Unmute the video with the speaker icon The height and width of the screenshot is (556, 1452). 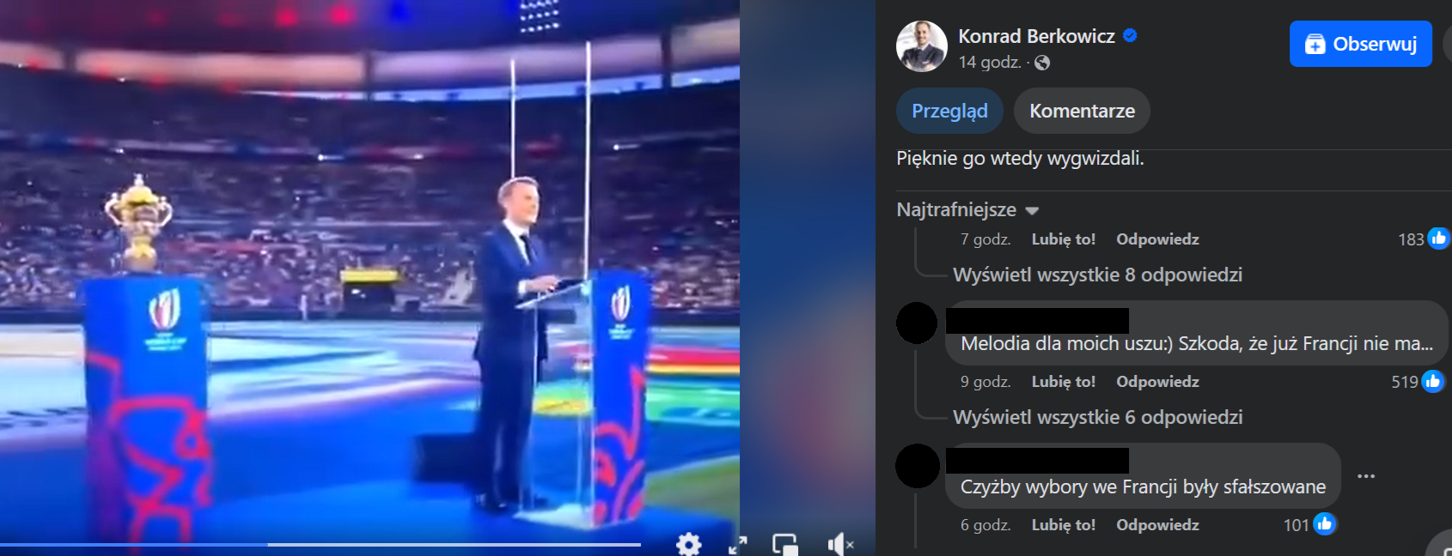pyautogui.click(x=840, y=544)
